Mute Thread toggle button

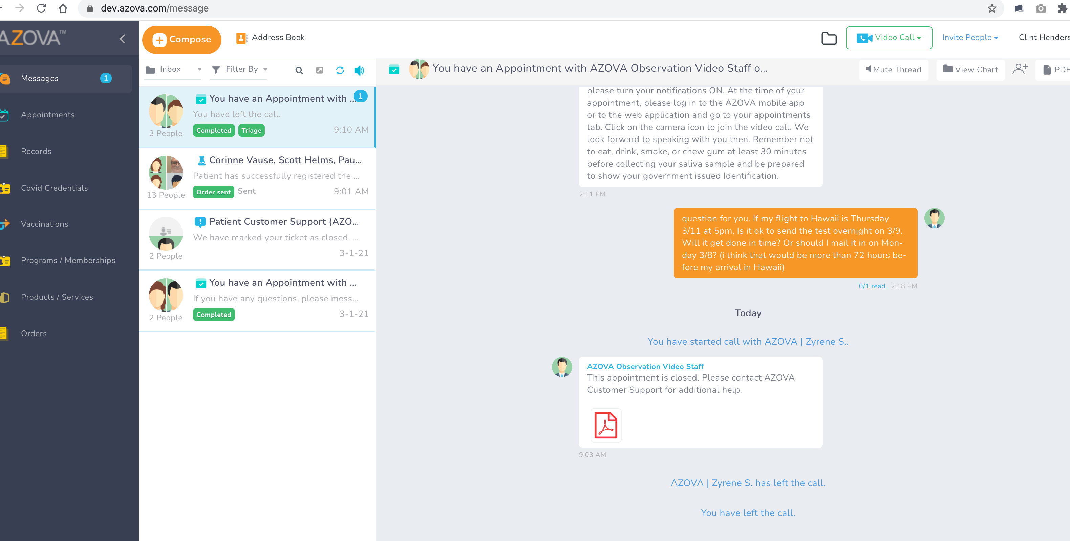pos(894,69)
